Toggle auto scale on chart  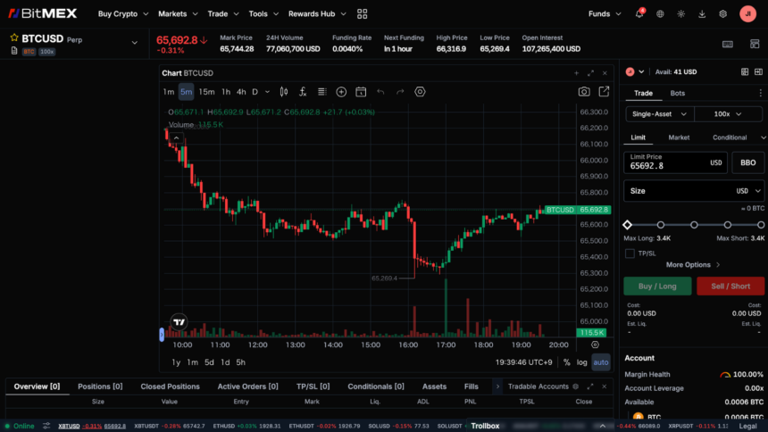[x=601, y=362]
